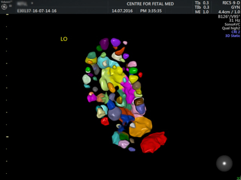Click the 4.4cm / 1.0 depth value

pyautogui.click(x=229, y=12)
